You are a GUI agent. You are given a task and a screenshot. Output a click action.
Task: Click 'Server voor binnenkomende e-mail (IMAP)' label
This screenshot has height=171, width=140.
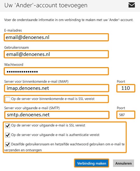[x=36, y=82]
